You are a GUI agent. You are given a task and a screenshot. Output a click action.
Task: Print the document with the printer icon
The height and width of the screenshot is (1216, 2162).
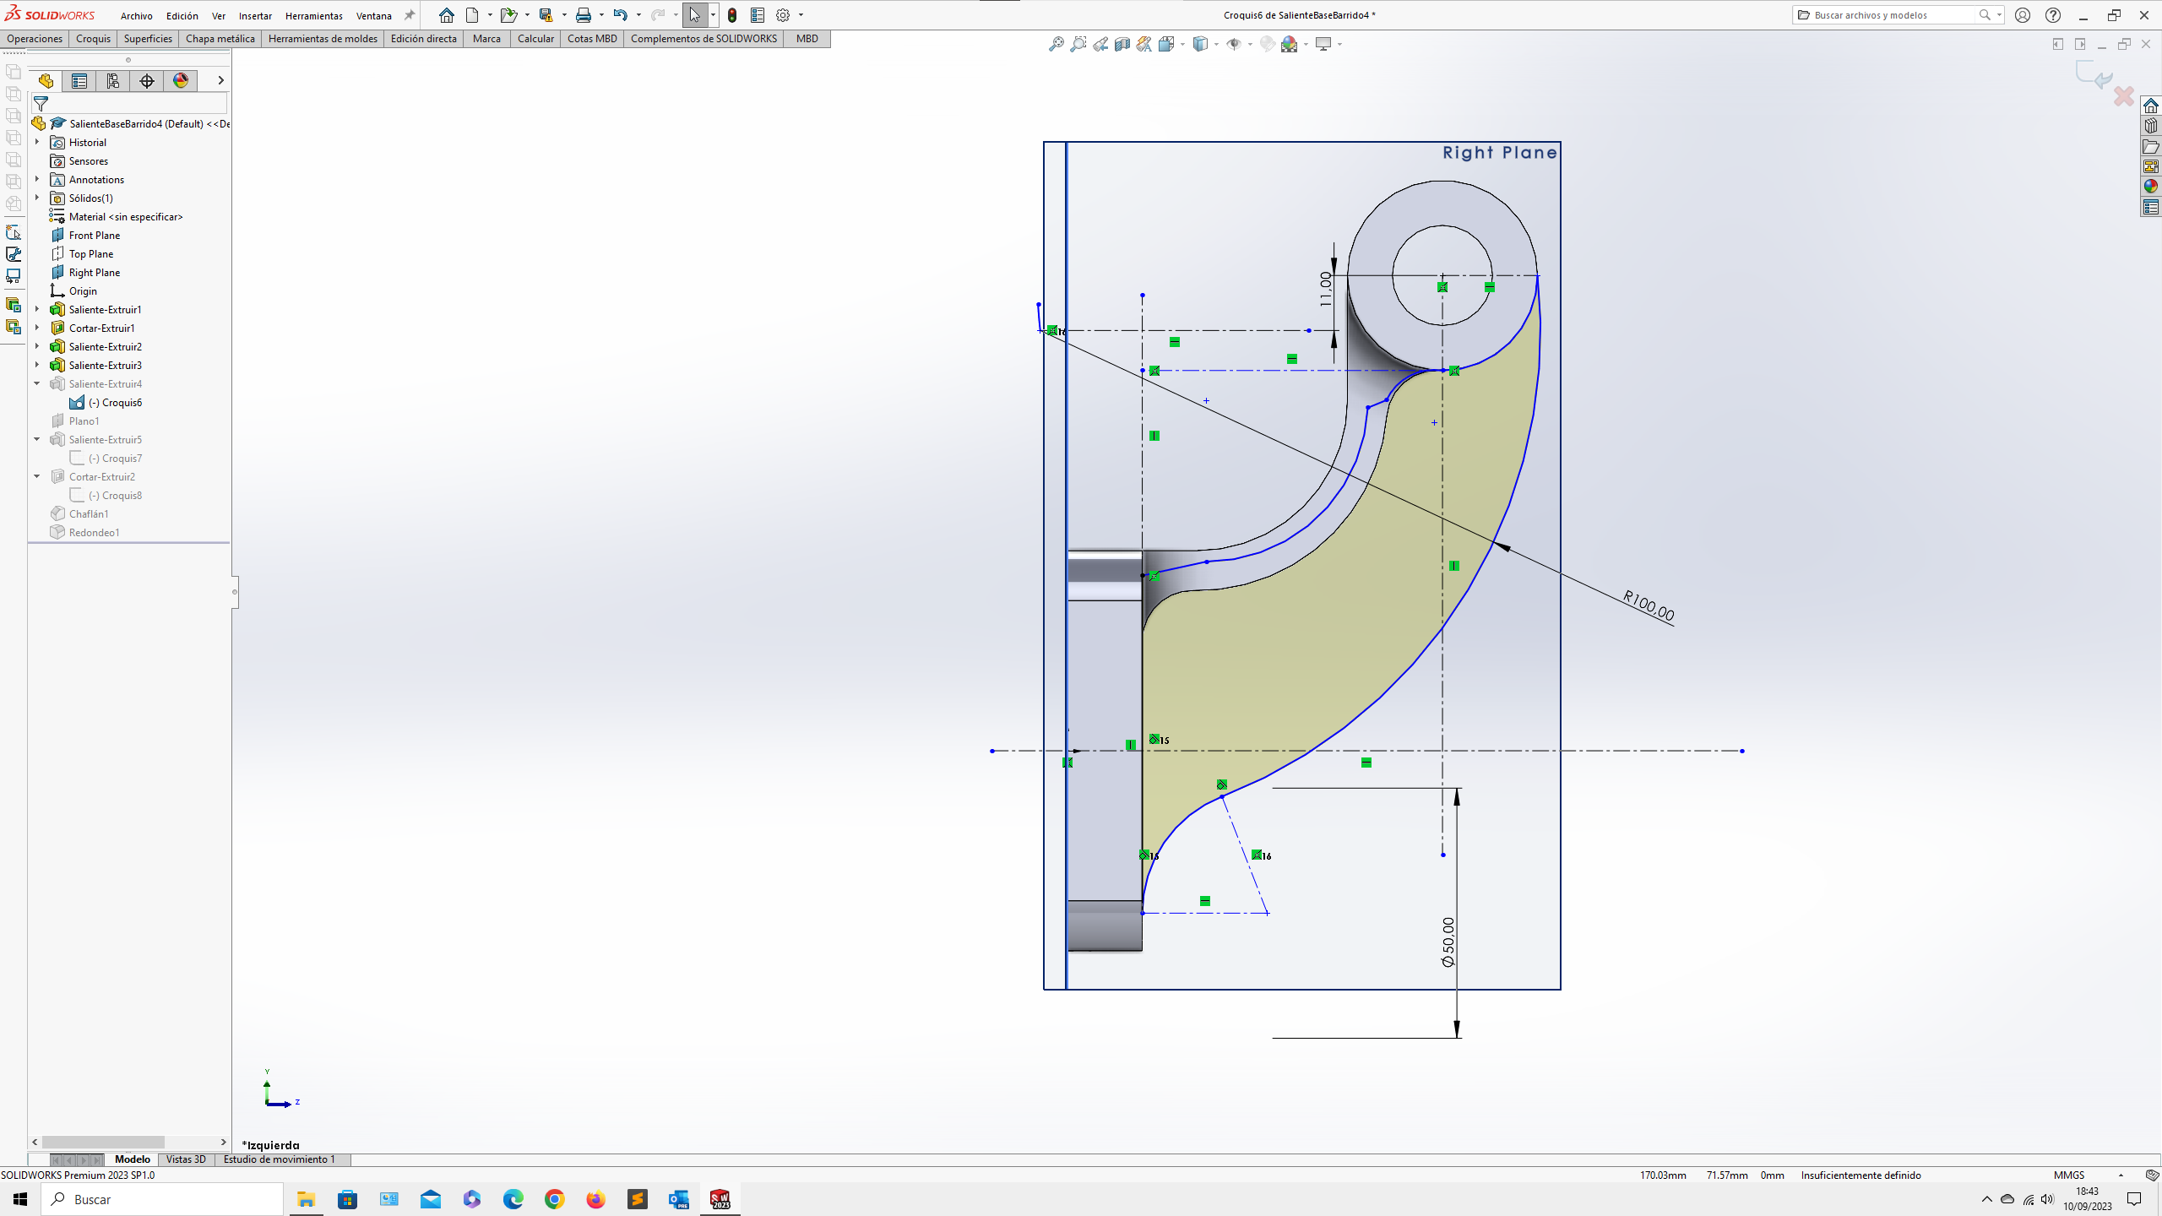tap(583, 15)
